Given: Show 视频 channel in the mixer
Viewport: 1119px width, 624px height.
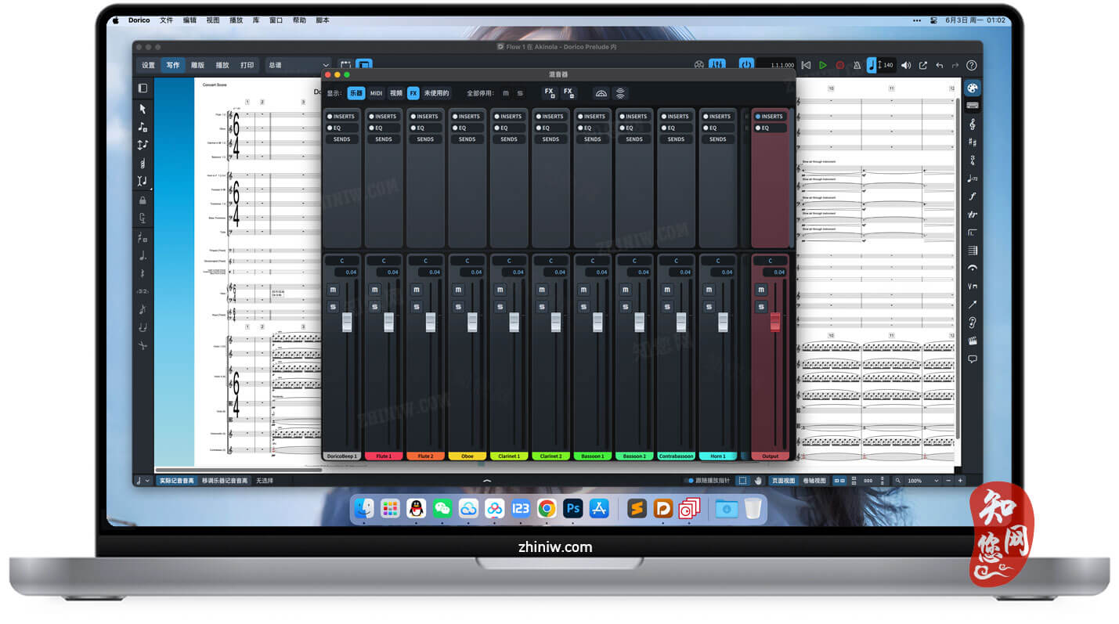Looking at the screenshot, I should tap(396, 93).
